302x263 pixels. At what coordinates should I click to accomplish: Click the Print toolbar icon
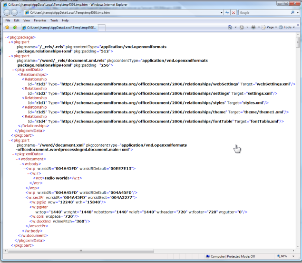pyautogui.click(x=253, y=28)
